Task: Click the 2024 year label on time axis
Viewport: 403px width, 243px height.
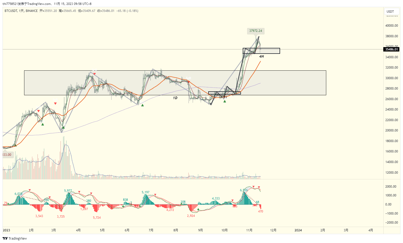Action: tap(298, 230)
